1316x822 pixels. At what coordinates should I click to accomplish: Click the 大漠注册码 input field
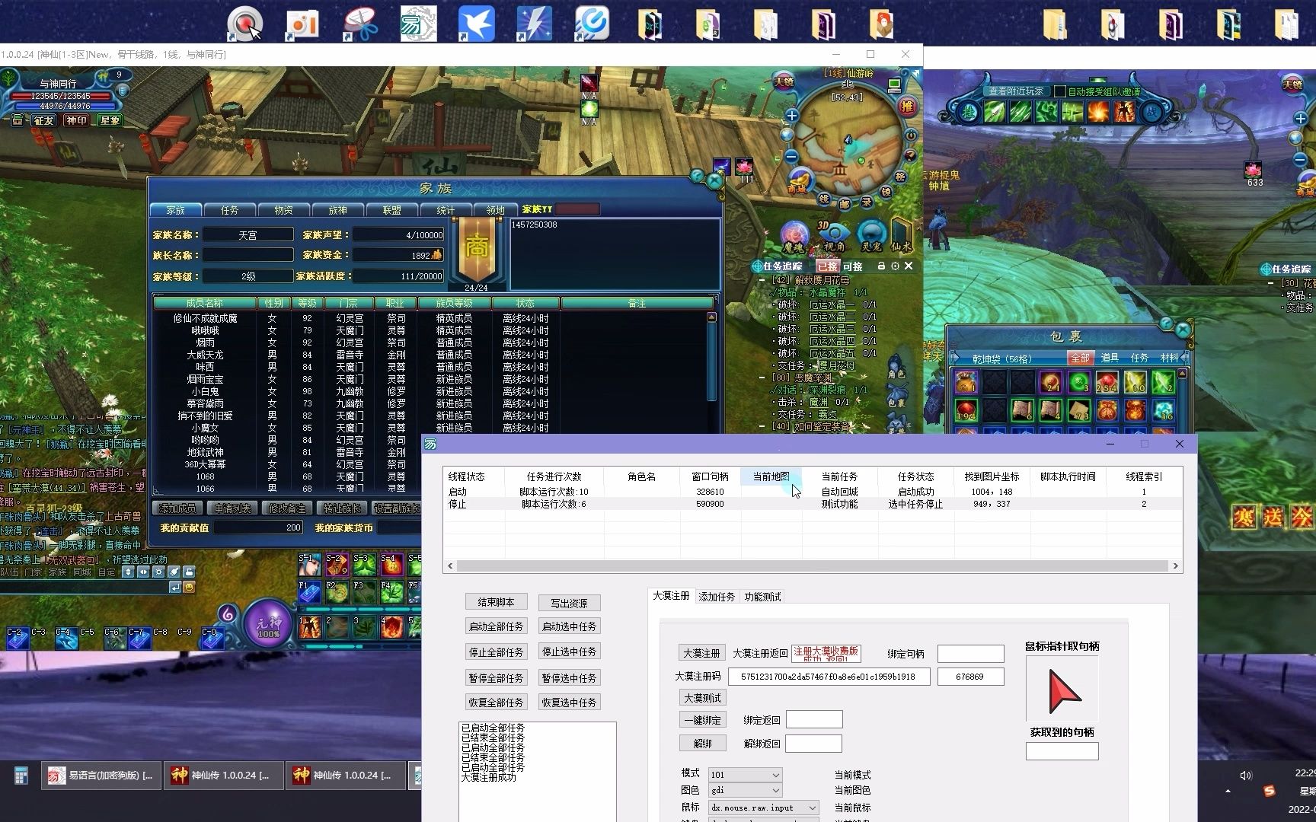coord(829,677)
